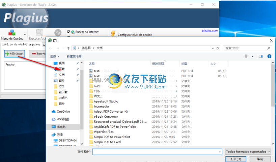Screen dimensions: 276x162
Task: Open the Todos formatos suportados dropdown
Action: [248, 152]
